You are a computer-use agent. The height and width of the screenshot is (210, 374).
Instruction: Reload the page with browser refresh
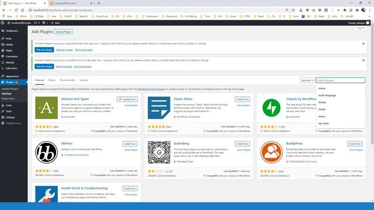pyautogui.click(x=16, y=10)
